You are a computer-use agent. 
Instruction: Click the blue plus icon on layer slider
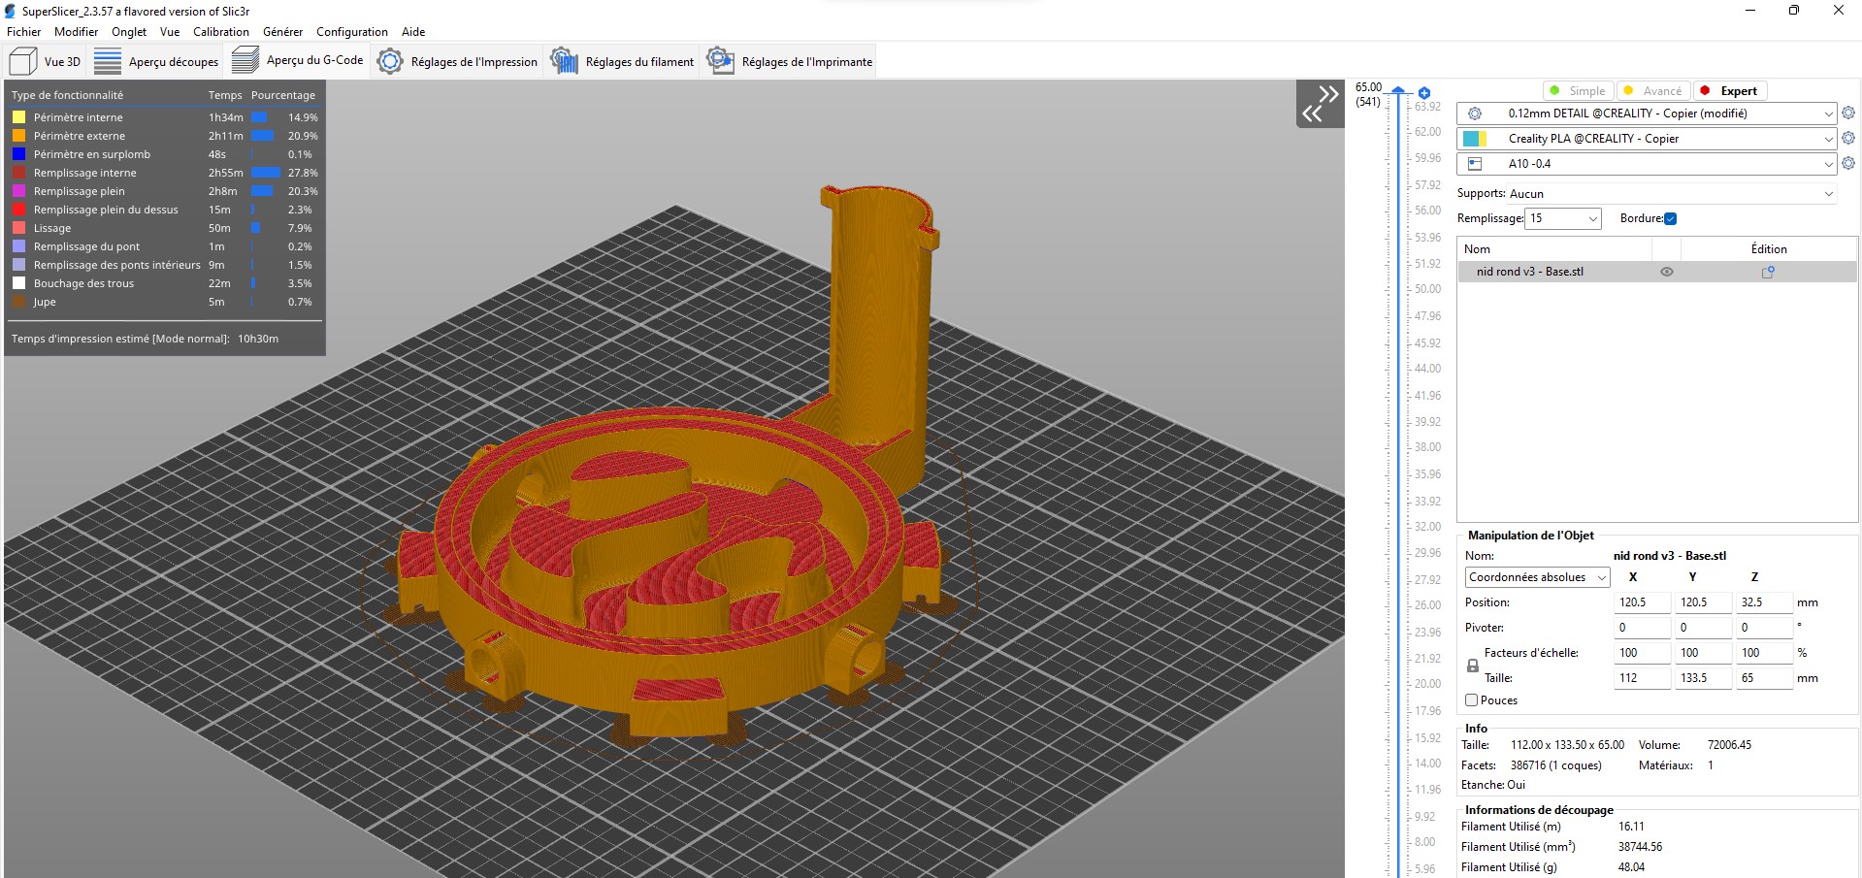(x=1424, y=93)
